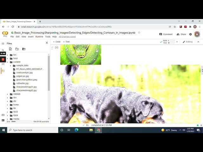Click the star notebook icon
The width and height of the screenshot is (203, 152).
click(x=139, y=33)
